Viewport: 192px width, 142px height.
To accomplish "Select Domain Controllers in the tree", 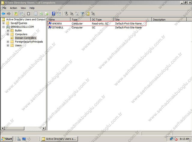I will tap(25, 38).
